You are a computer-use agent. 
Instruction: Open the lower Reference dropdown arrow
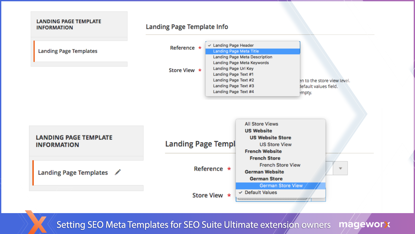click(x=340, y=168)
